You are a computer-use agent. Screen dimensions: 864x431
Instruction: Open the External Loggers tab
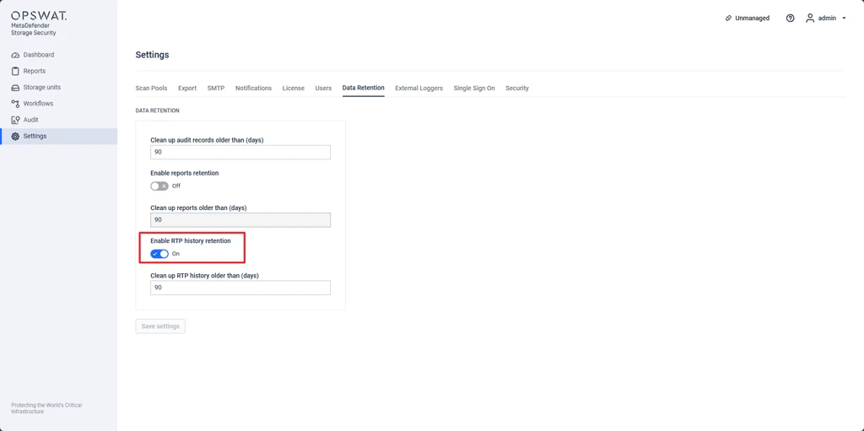click(x=418, y=89)
